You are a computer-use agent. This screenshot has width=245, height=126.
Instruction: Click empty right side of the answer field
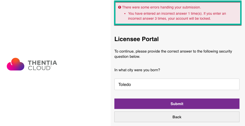pyautogui.click(x=203, y=84)
